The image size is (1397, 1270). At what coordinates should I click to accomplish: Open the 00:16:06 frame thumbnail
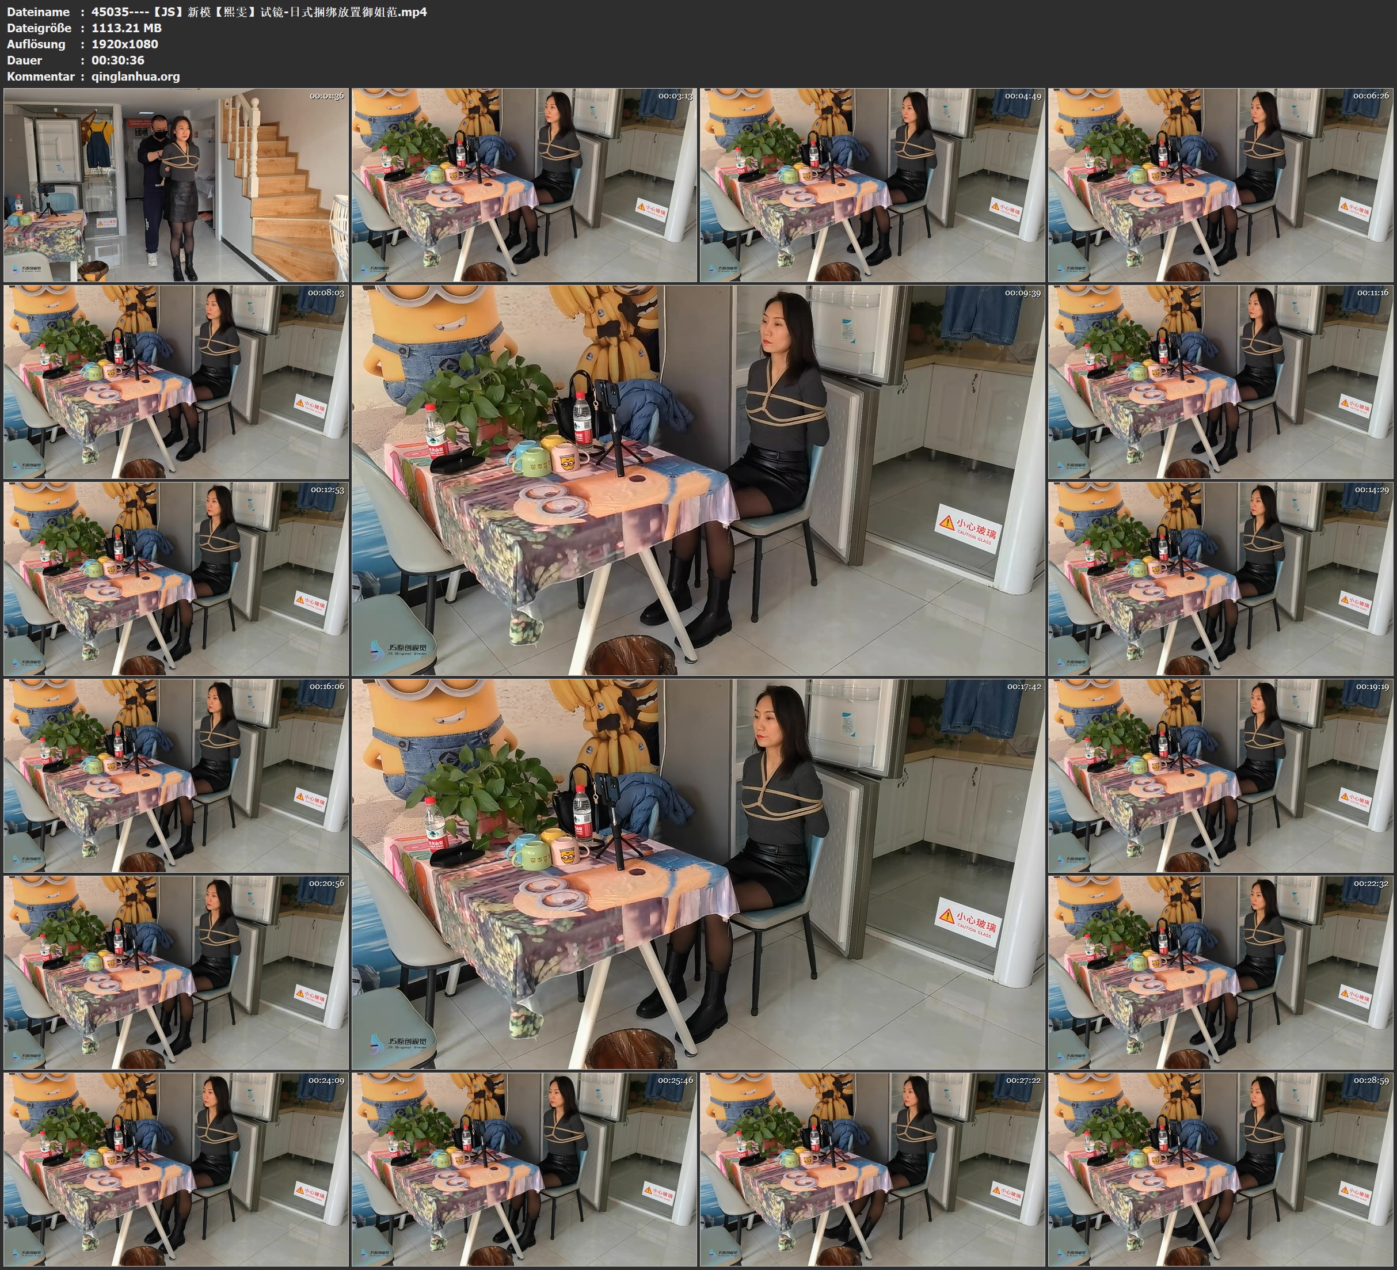176,775
